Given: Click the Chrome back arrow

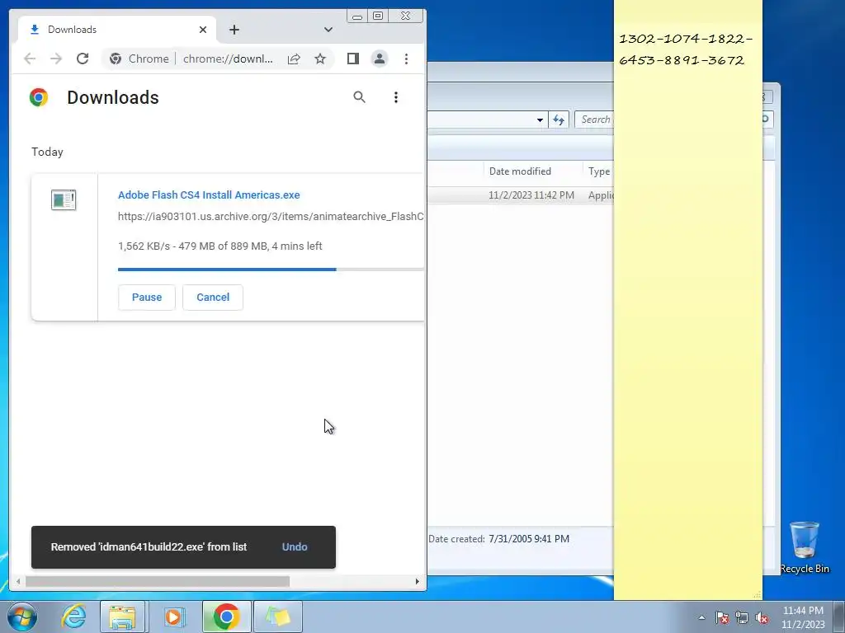Looking at the screenshot, I should click(30, 59).
